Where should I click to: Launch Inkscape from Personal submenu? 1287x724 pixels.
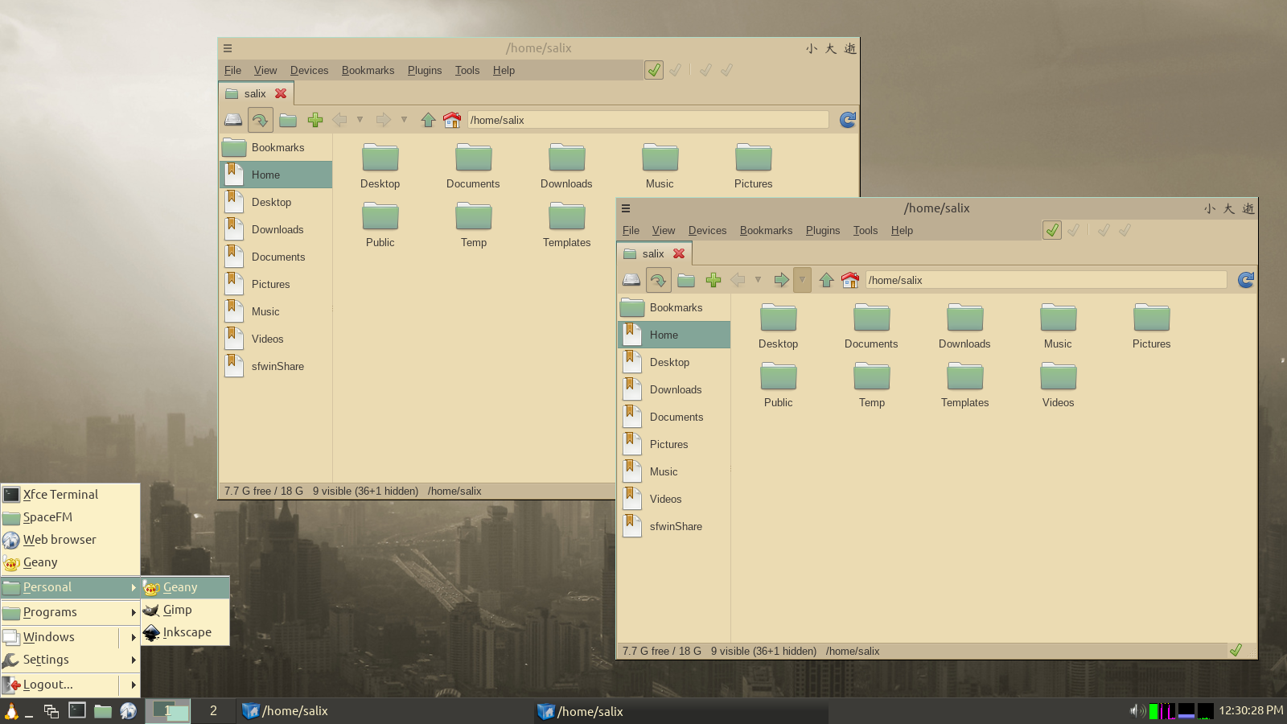186,632
